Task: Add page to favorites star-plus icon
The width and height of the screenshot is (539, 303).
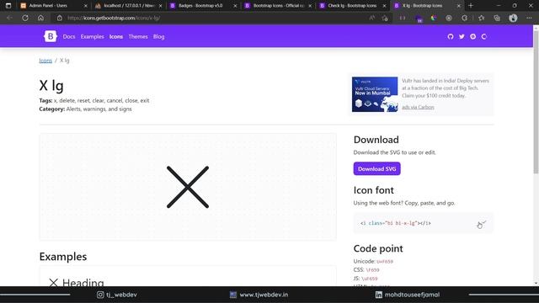Action: tap(385, 18)
